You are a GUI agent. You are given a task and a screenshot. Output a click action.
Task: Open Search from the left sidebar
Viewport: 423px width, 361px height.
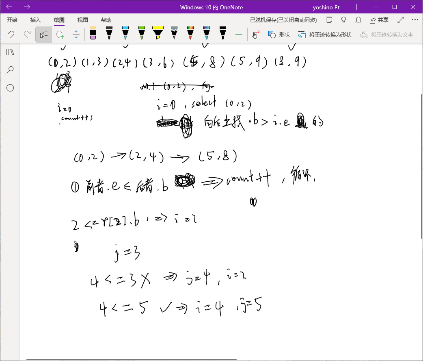pyautogui.click(x=10, y=70)
